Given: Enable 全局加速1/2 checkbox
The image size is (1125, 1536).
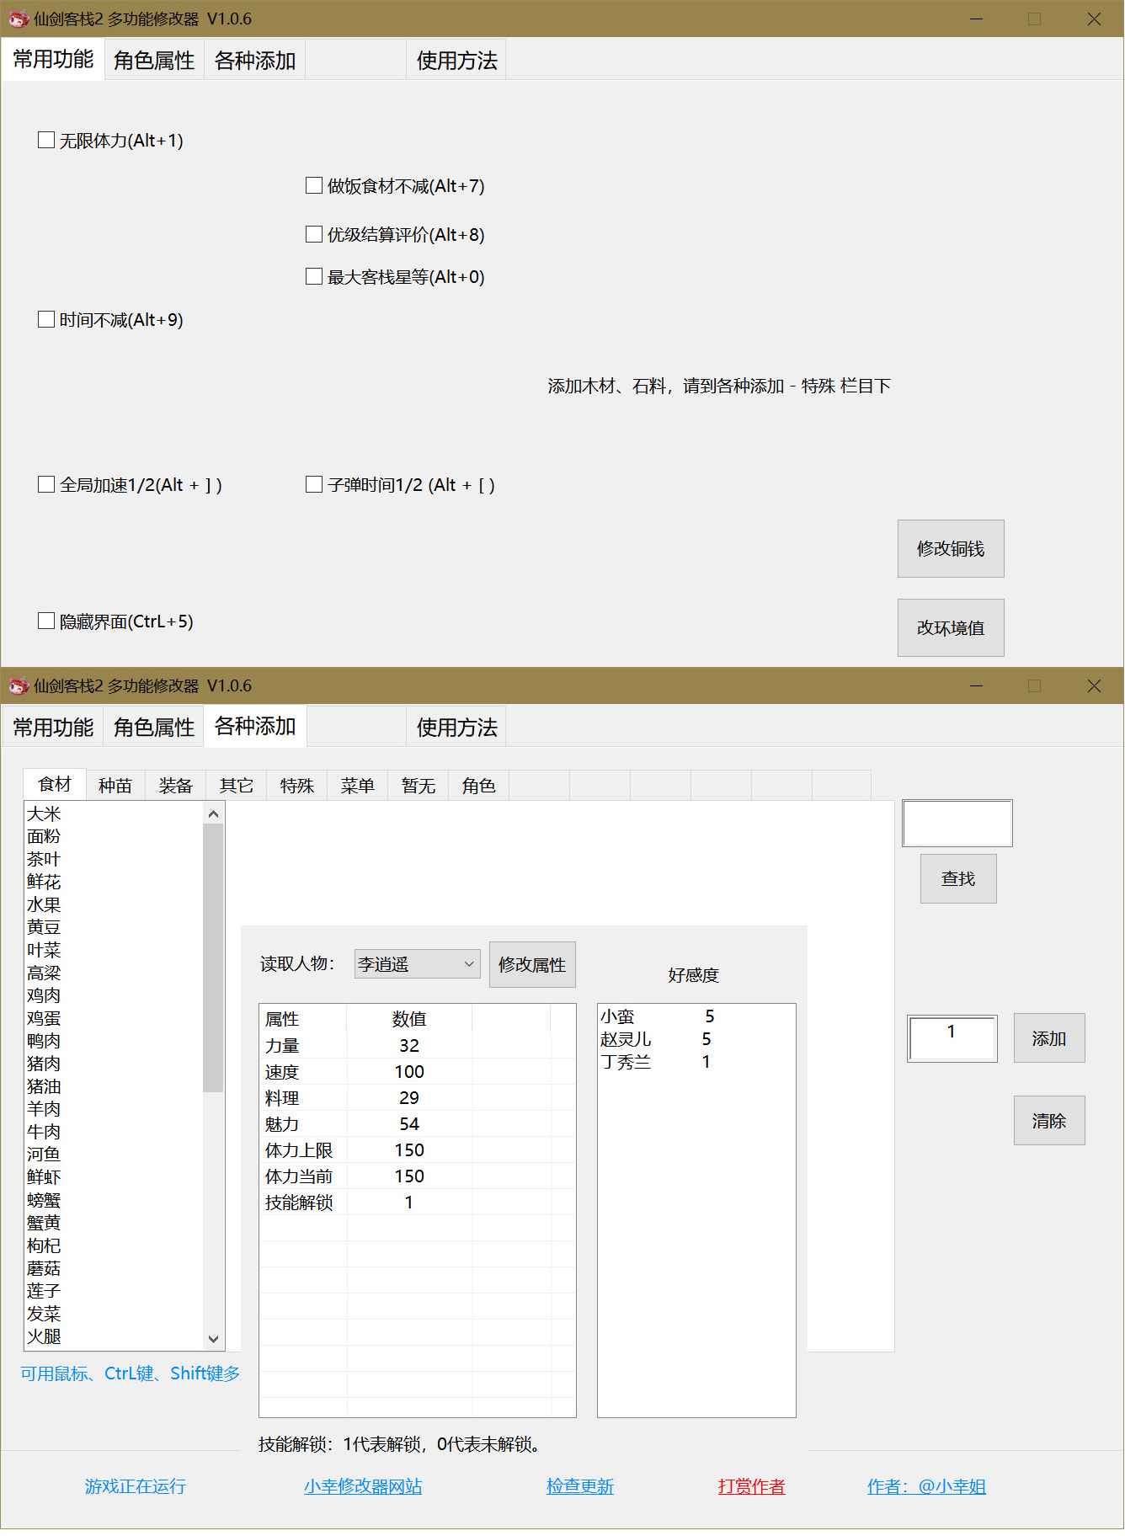Looking at the screenshot, I should (x=46, y=485).
